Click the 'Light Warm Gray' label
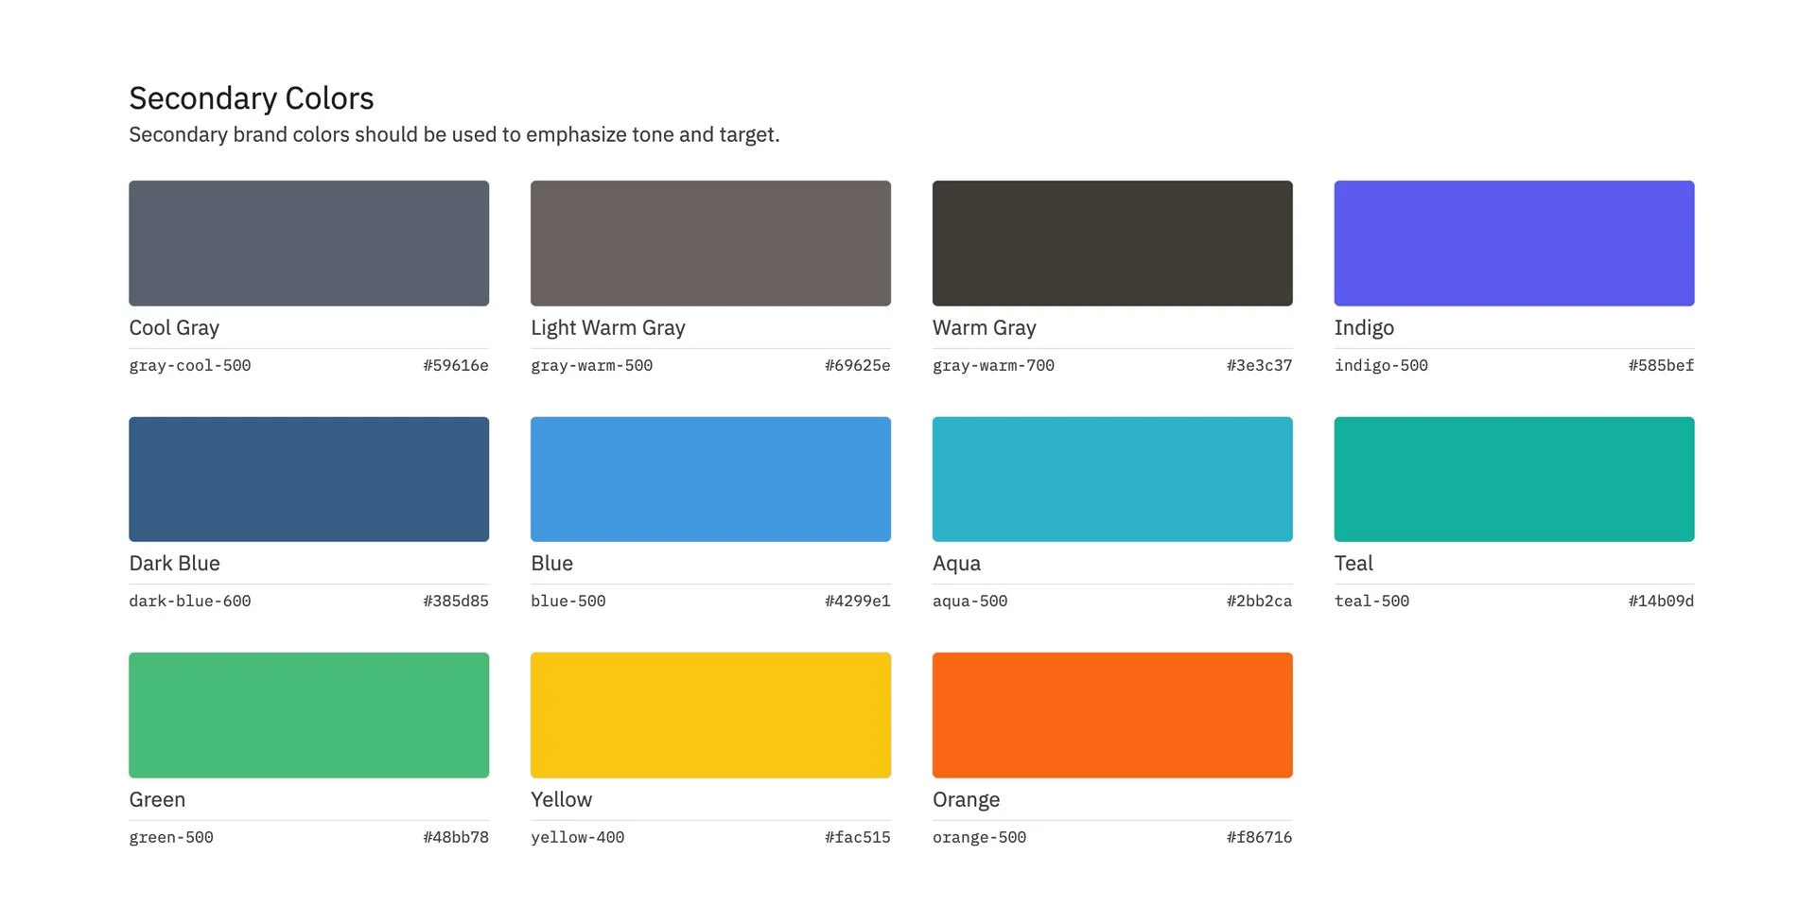Screen dimensions: 1816x908 (608, 327)
